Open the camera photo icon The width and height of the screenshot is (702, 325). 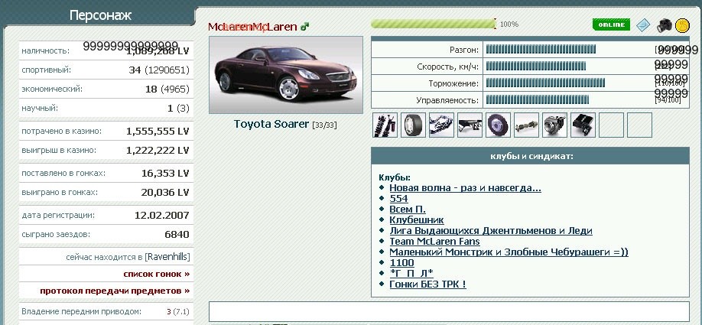click(665, 25)
